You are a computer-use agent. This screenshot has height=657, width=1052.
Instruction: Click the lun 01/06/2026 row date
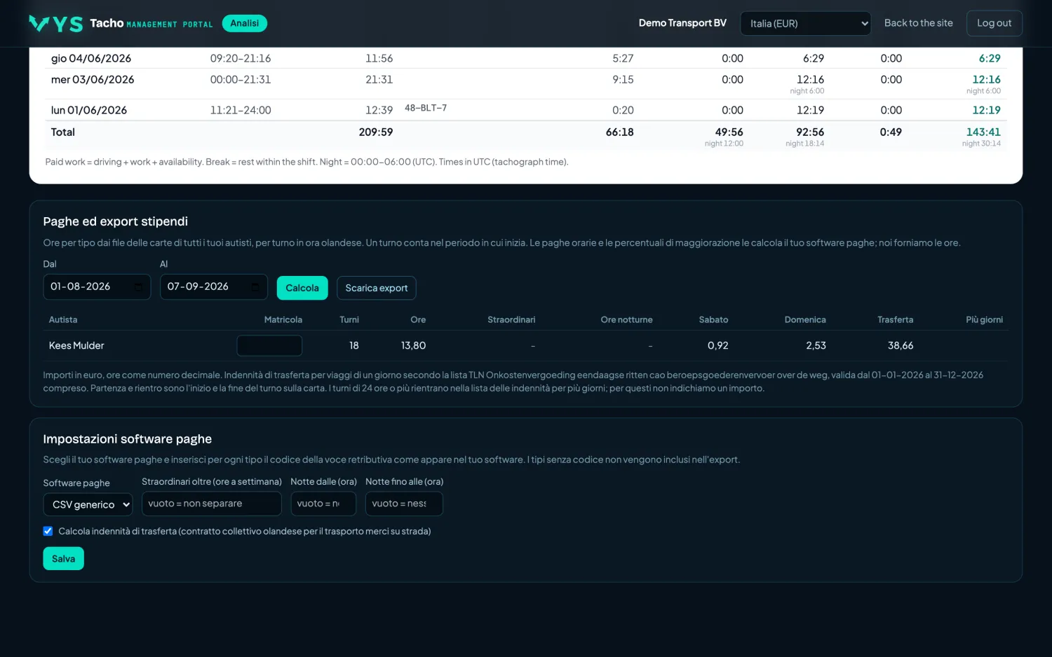coord(89,110)
